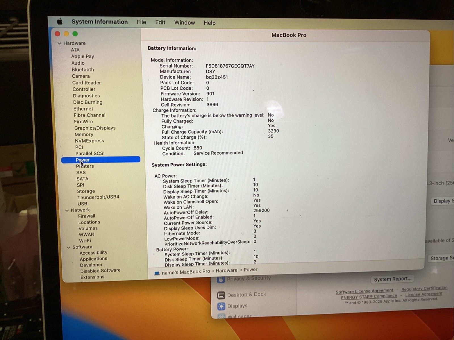
Task: Select Bluetooth in the sidebar
Action: [83, 69]
